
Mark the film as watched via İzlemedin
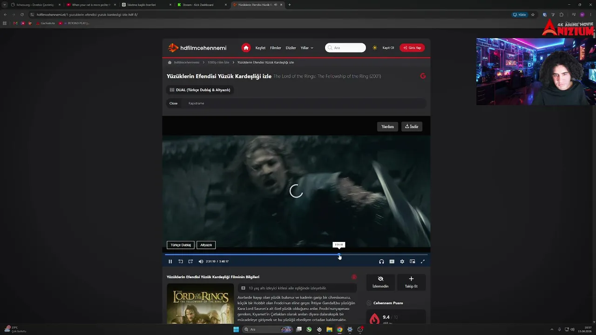380,282
